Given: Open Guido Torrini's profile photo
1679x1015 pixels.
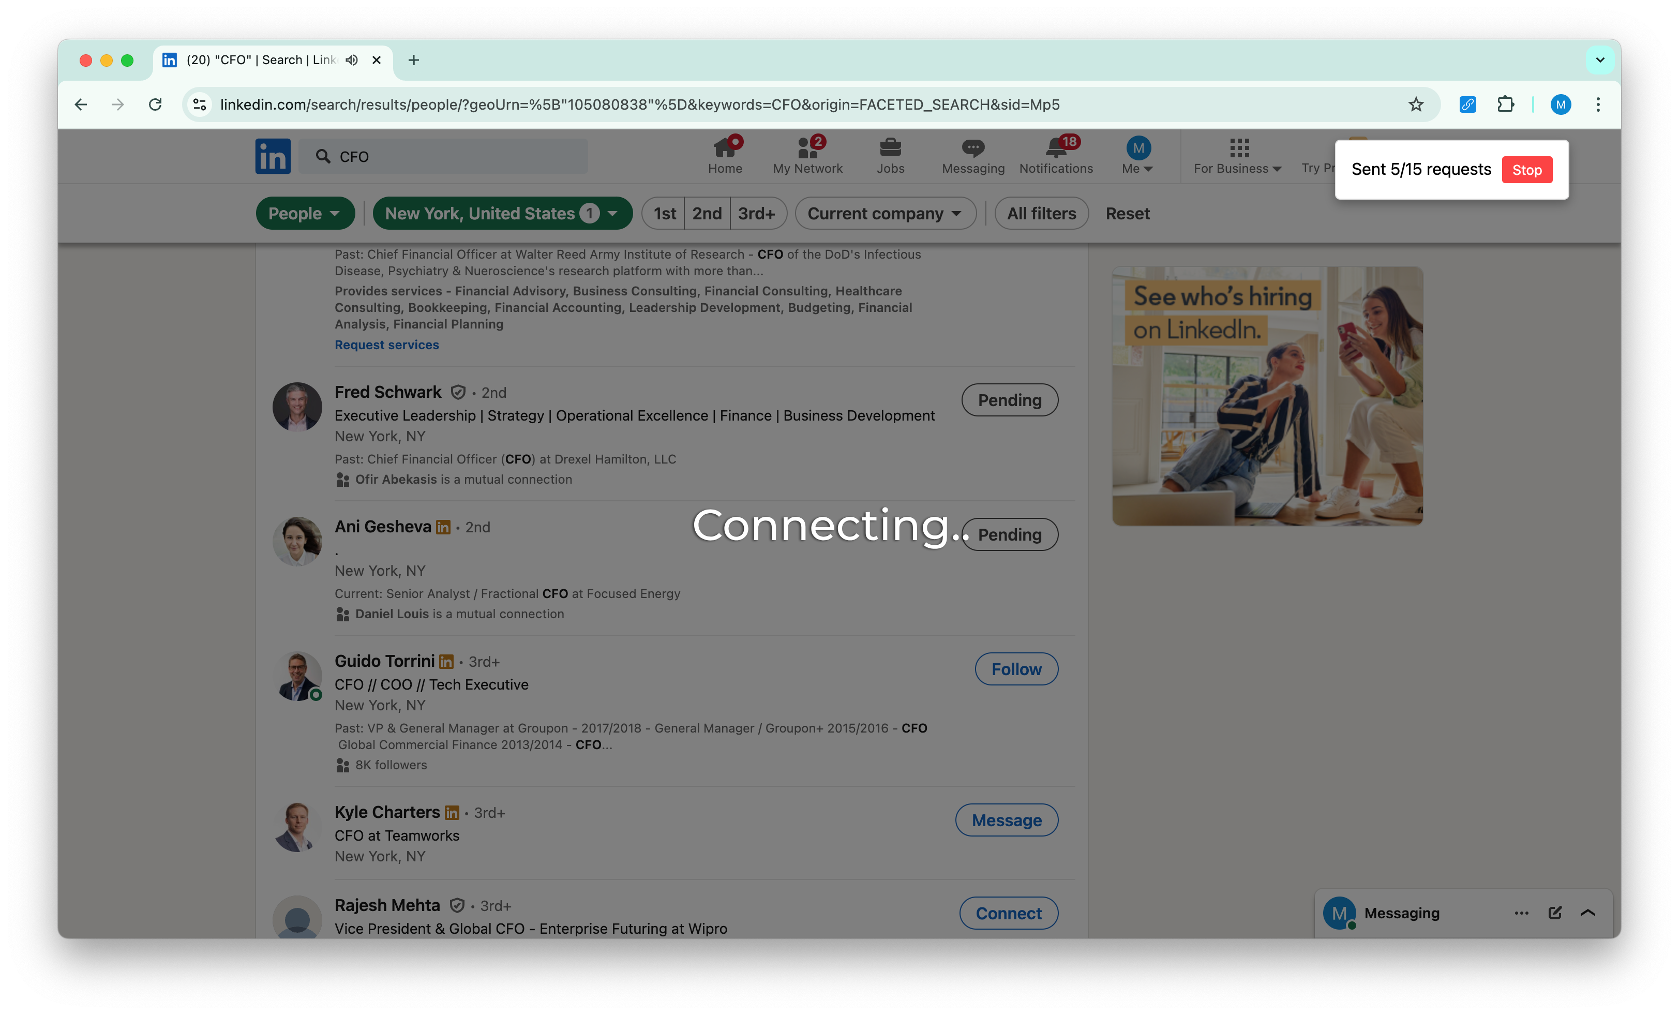Looking at the screenshot, I should click(x=297, y=676).
